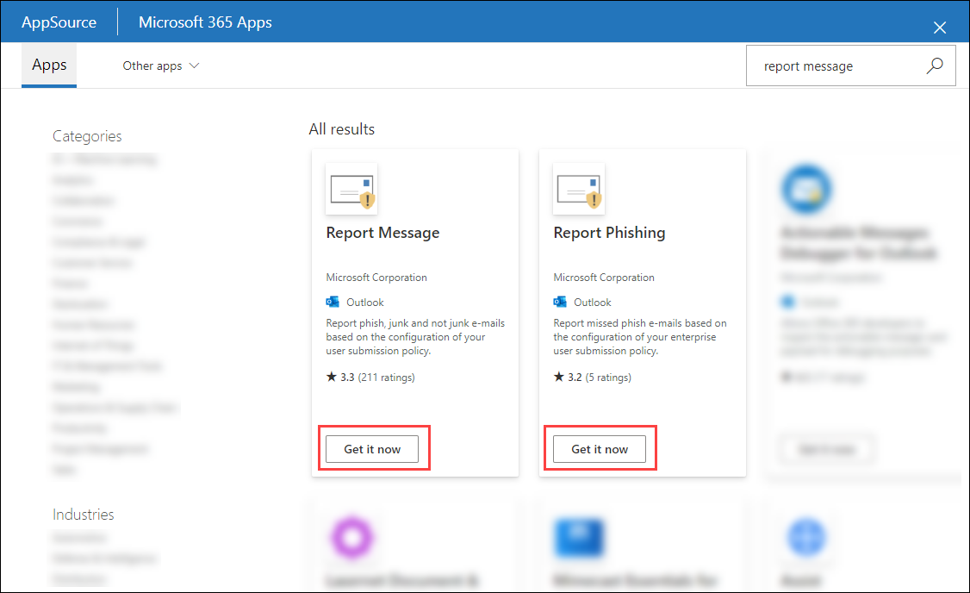Focus the report message search field
The width and height of the screenshot is (970, 593).
pyautogui.click(x=836, y=66)
